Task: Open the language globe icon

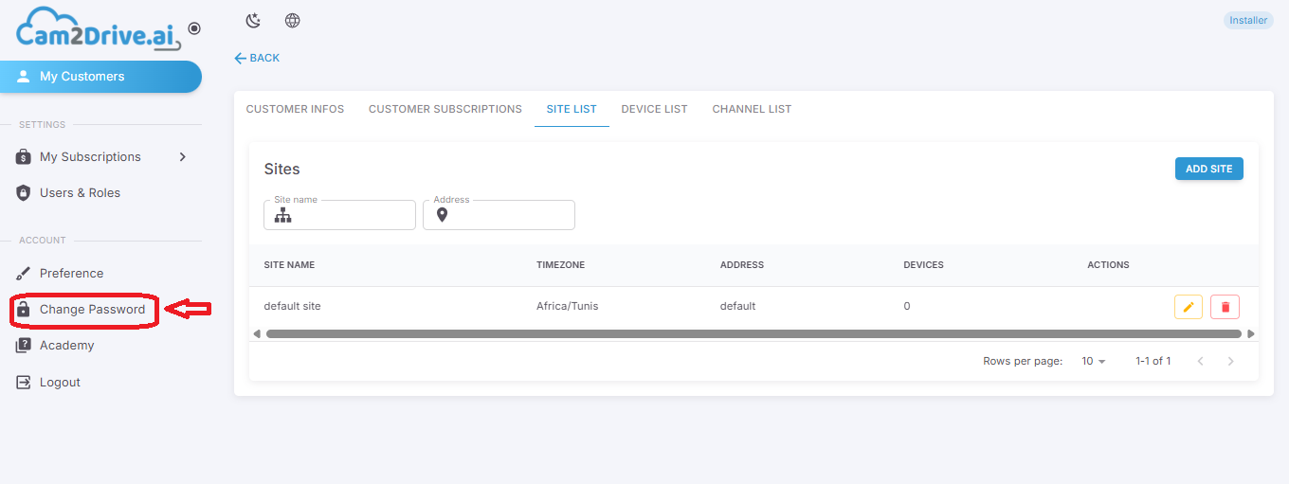Action: tap(293, 21)
